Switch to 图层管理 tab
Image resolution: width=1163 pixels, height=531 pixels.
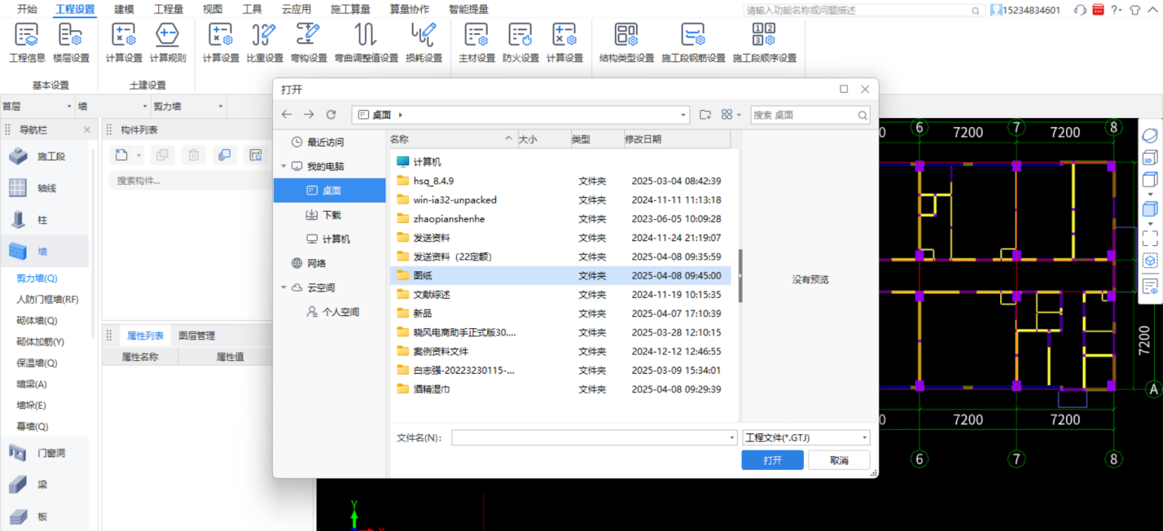196,336
